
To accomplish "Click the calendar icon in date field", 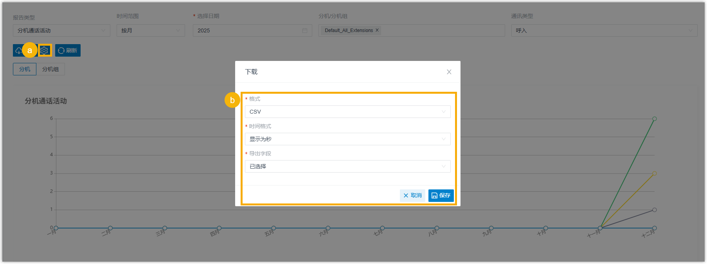I will pos(305,30).
